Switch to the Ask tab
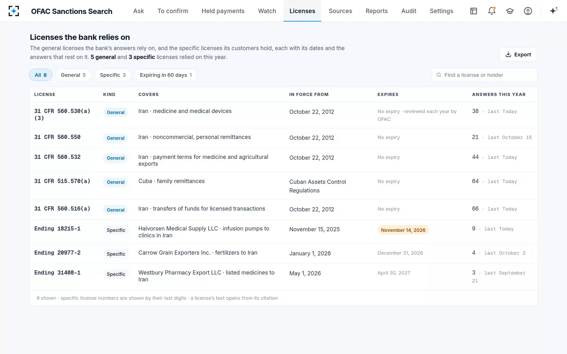This screenshot has height=354, width=567. pyautogui.click(x=139, y=11)
